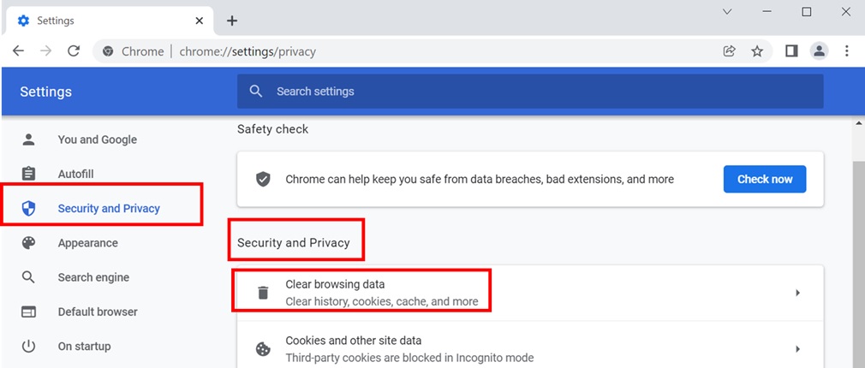Click the address bar URL
The height and width of the screenshot is (368, 865).
pyautogui.click(x=248, y=51)
